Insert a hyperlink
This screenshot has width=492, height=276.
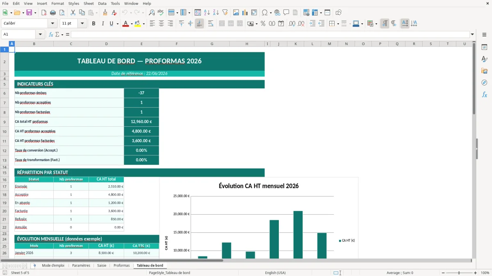pos(277,13)
